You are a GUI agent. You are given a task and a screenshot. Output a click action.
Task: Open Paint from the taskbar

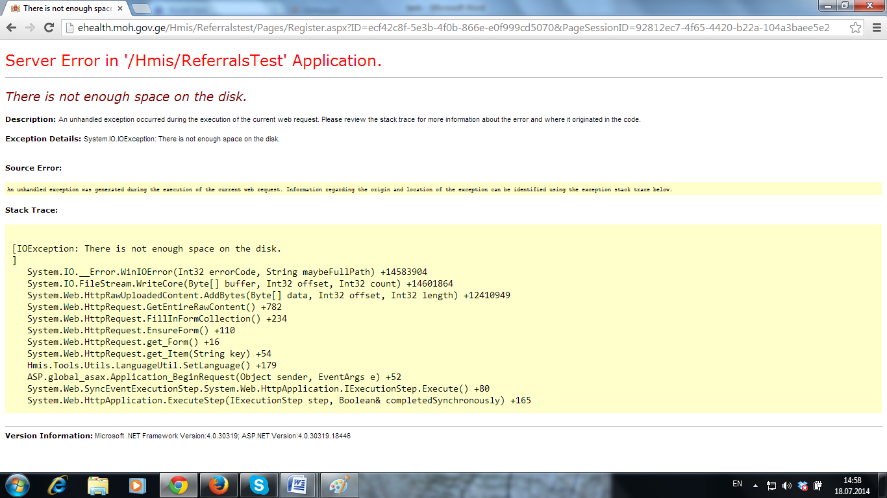(339, 485)
